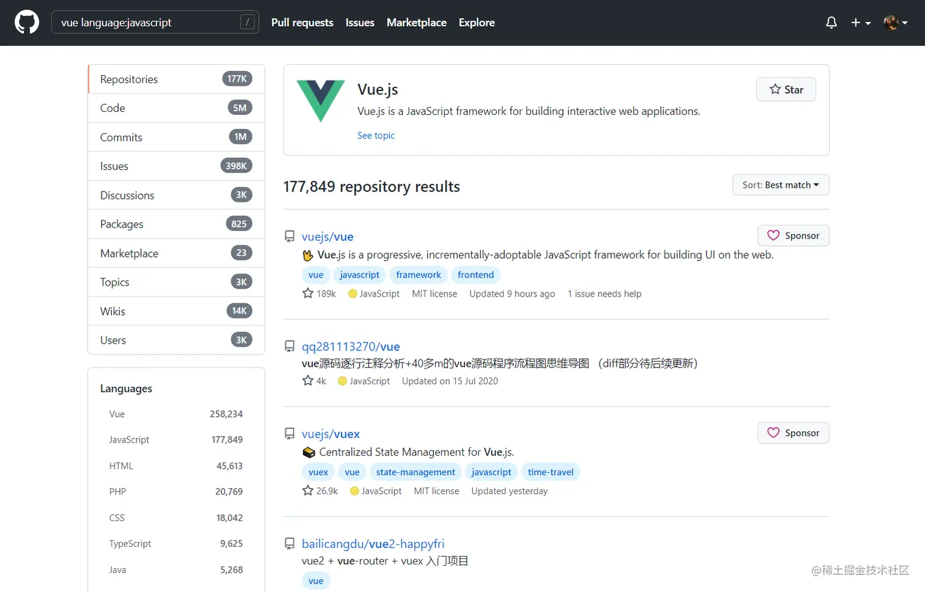Click the 26.9k star icon
The width and height of the screenshot is (925, 592).
tap(308, 490)
